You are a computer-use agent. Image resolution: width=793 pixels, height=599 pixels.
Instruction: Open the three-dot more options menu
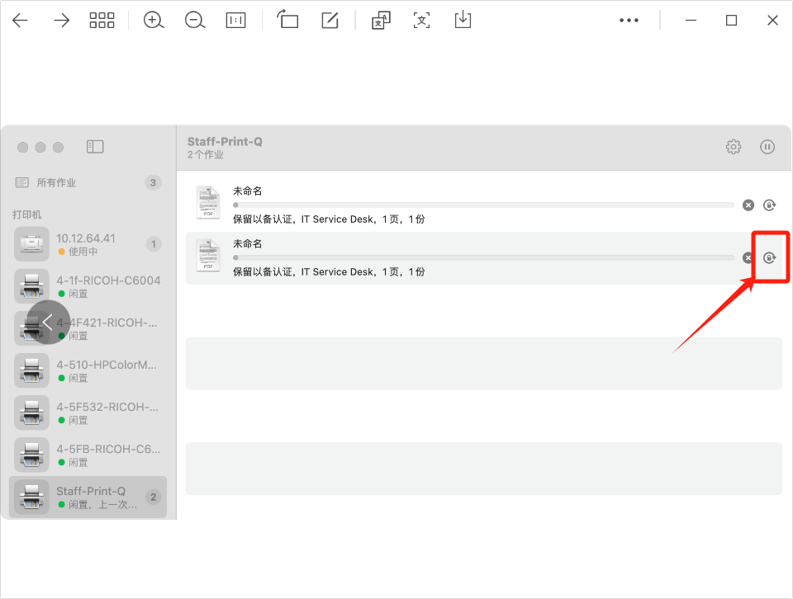[629, 21]
